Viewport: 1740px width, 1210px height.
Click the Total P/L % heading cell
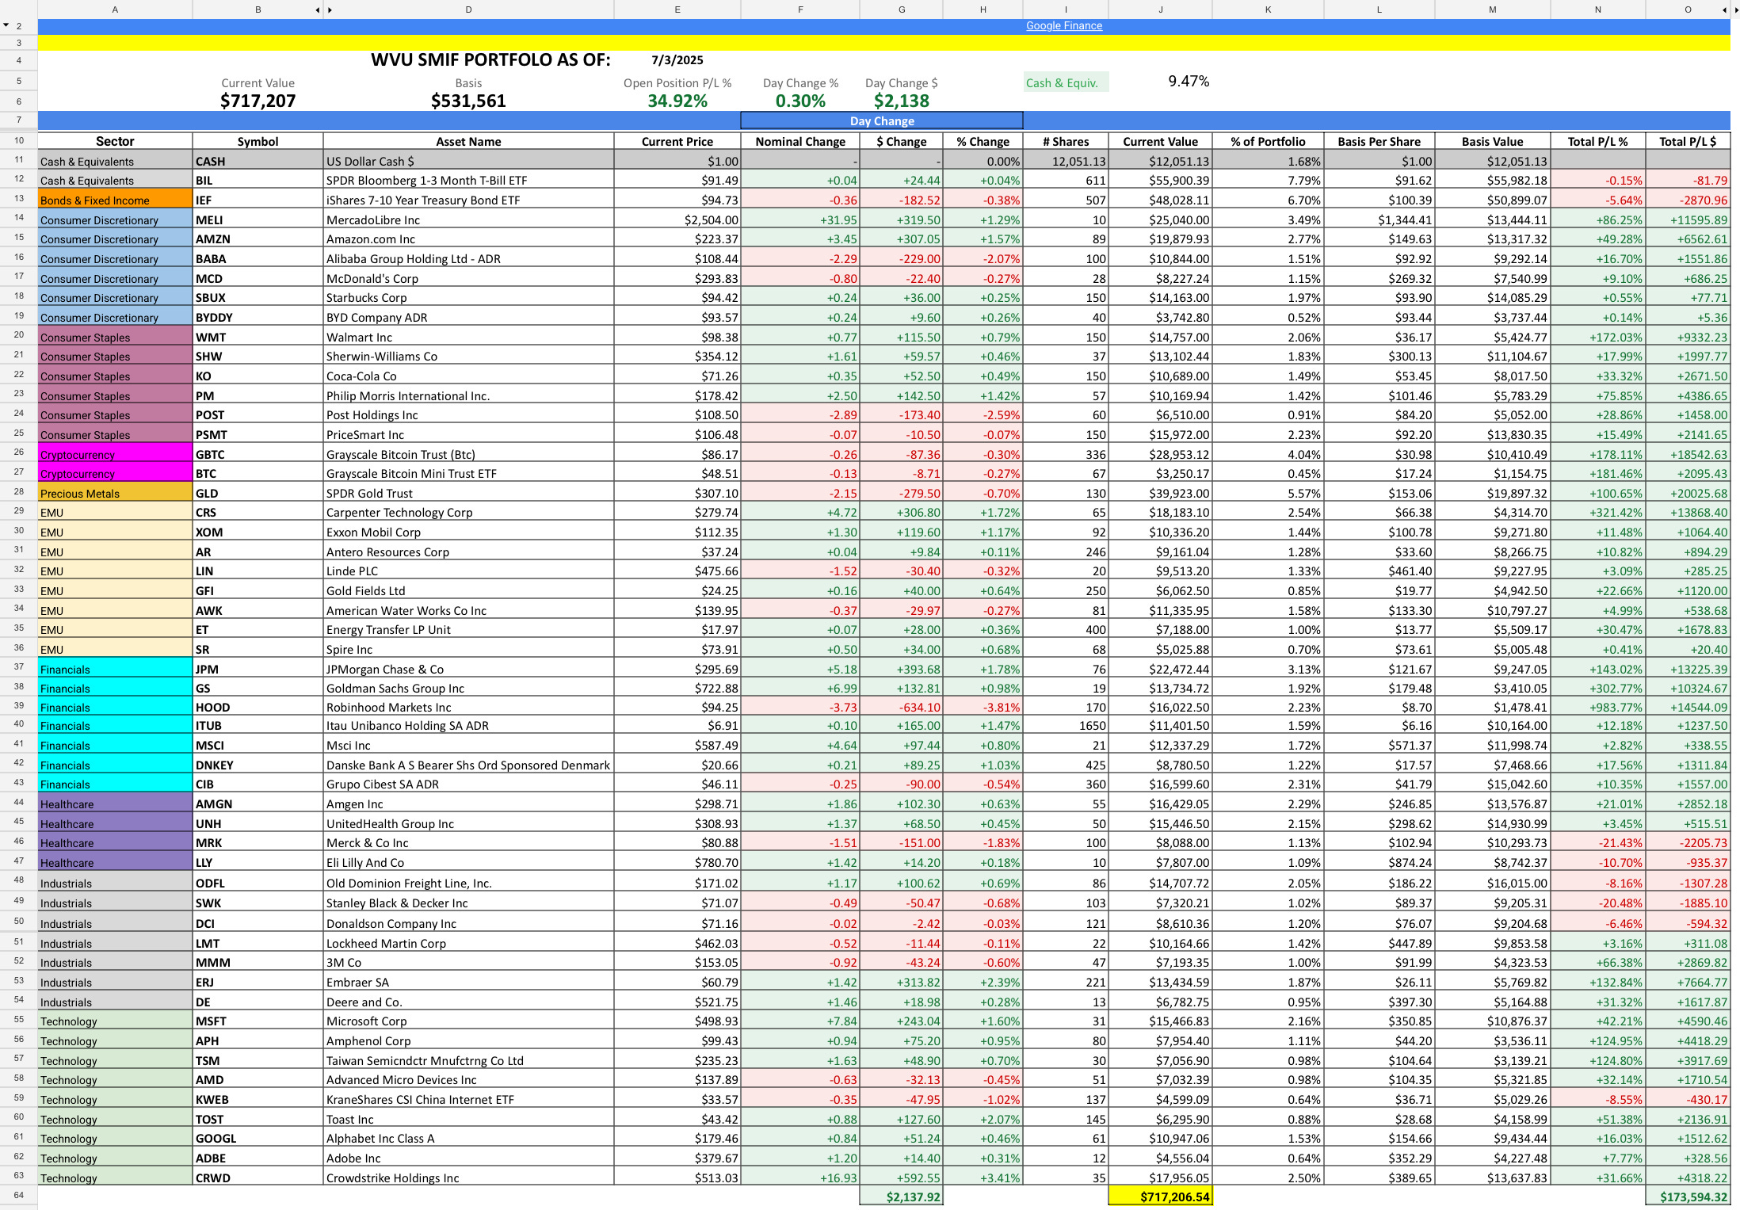(1597, 141)
